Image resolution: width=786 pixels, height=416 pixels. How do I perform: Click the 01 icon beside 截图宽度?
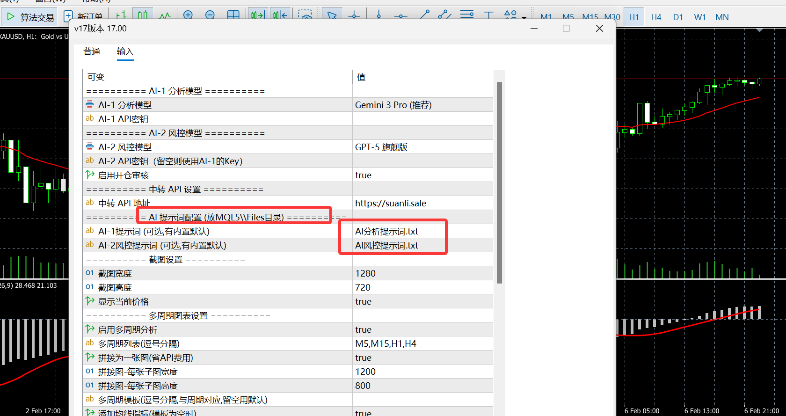tap(90, 273)
